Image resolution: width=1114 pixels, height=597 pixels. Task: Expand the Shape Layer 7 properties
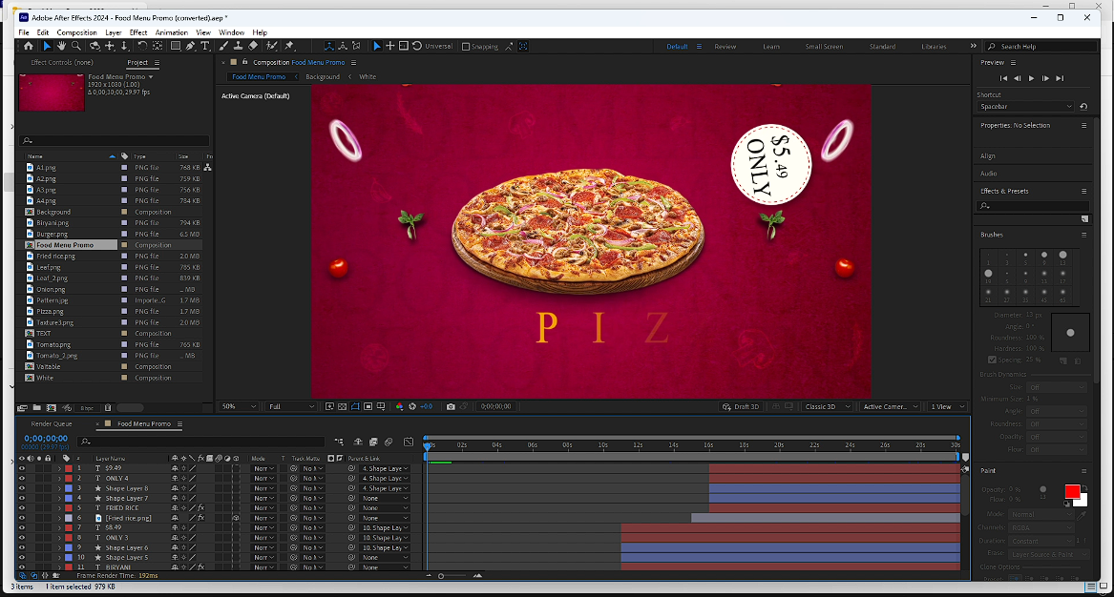tap(58, 499)
